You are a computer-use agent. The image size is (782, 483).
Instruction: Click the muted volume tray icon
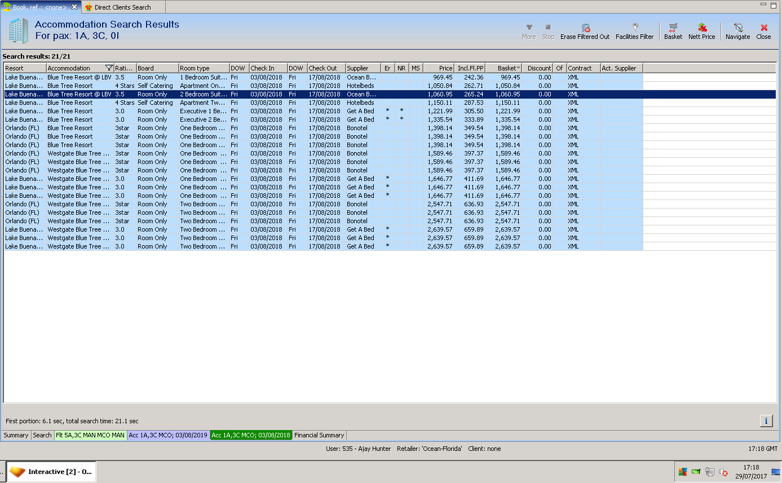pyautogui.click(x=723, y=472)
